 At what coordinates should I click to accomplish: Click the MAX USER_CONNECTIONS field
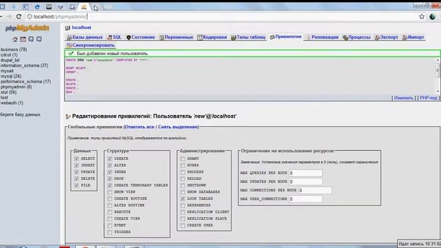tap(306, 199)
